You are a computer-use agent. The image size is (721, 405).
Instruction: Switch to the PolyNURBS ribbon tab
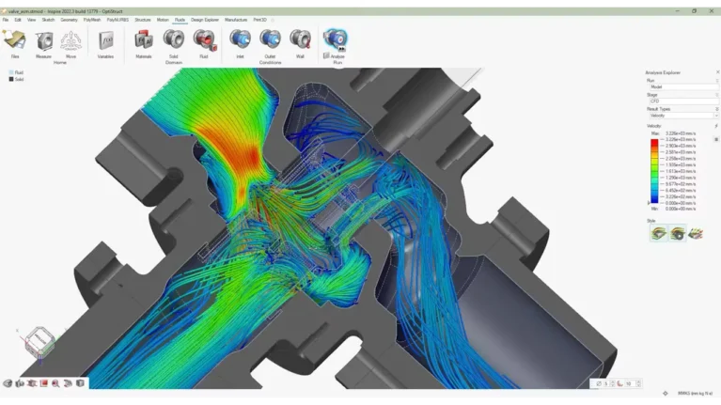pos(118,20)
